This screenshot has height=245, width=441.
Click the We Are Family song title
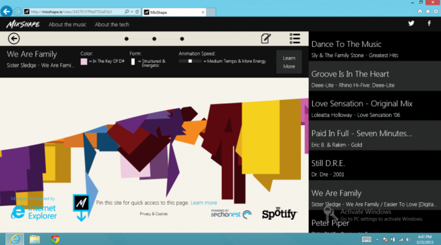(32, 54)
